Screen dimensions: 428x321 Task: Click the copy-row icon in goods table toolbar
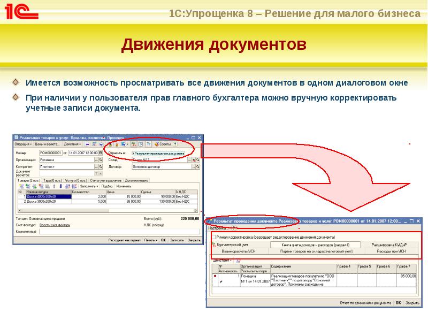pyautogui.click(x=28, y=186)
